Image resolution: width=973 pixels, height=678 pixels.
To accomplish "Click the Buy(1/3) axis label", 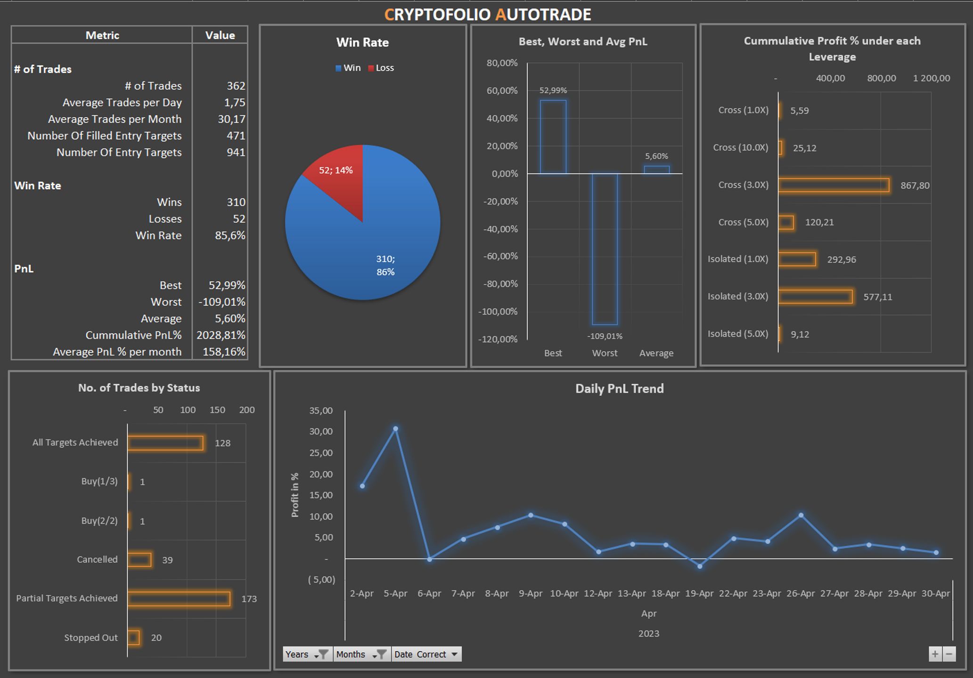I will pyautogui.click(x=99, y=481).
